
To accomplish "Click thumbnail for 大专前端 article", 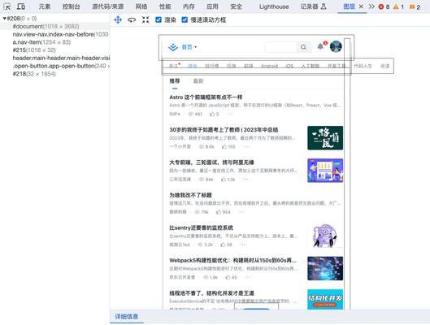I will (x=325, y=171).
